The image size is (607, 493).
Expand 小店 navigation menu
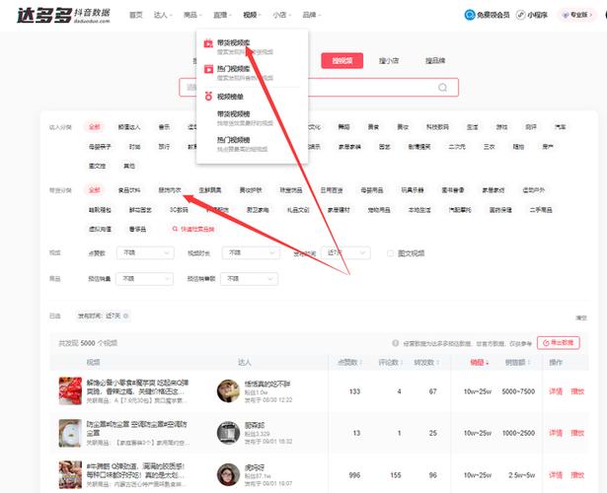point(281,15)
